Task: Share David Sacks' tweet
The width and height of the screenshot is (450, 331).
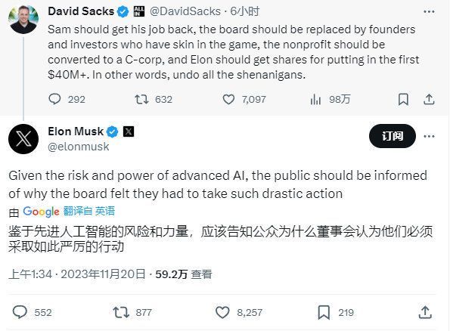Action: pyautogui.click(x=429, y=99)
